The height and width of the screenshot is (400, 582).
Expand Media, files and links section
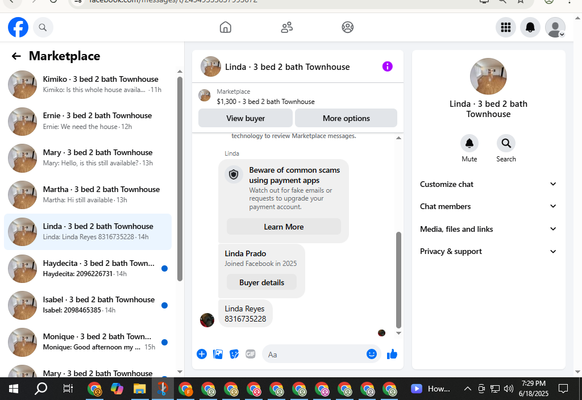pos(488,229)
